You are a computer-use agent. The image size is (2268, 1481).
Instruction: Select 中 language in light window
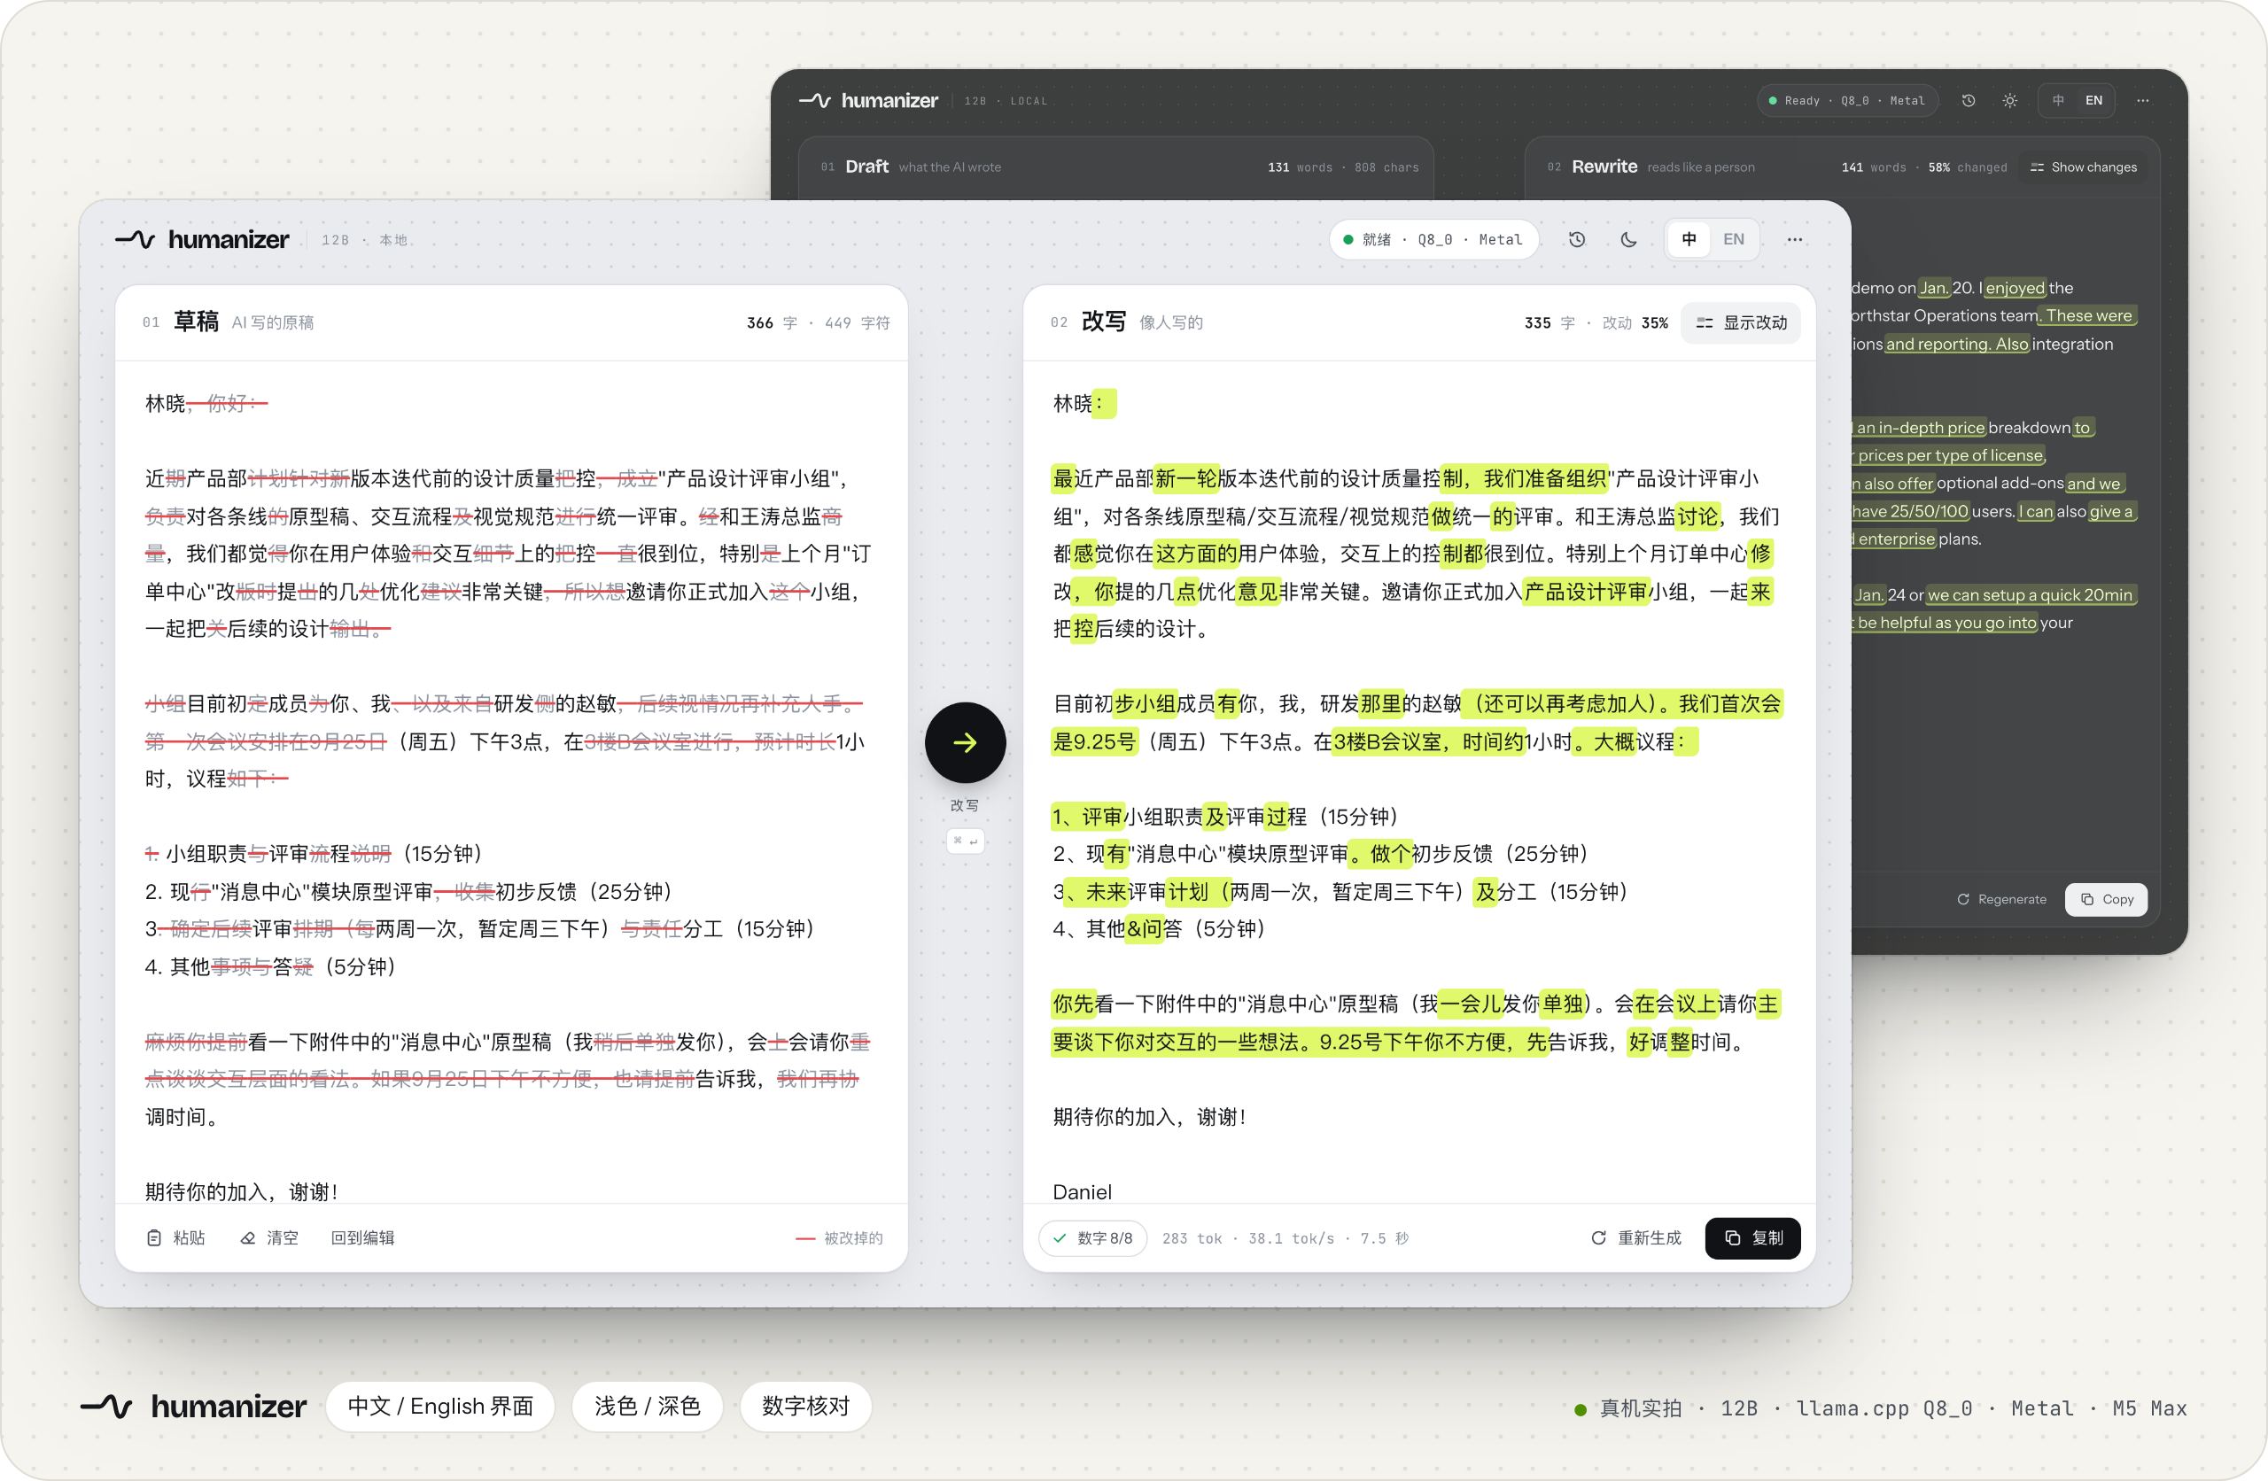1689,239
